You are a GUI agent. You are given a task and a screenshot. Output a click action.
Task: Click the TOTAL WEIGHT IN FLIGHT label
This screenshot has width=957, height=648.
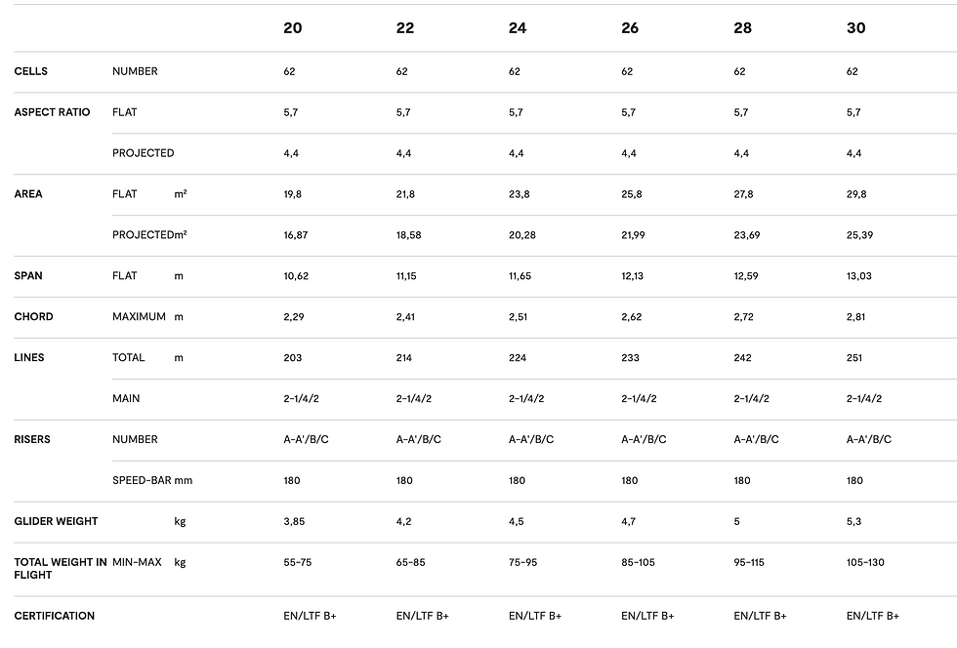click(x=60, y=569)
